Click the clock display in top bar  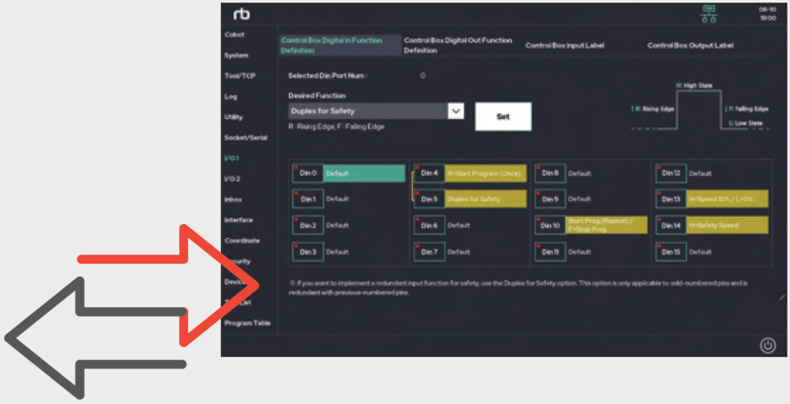pos(767,14)
